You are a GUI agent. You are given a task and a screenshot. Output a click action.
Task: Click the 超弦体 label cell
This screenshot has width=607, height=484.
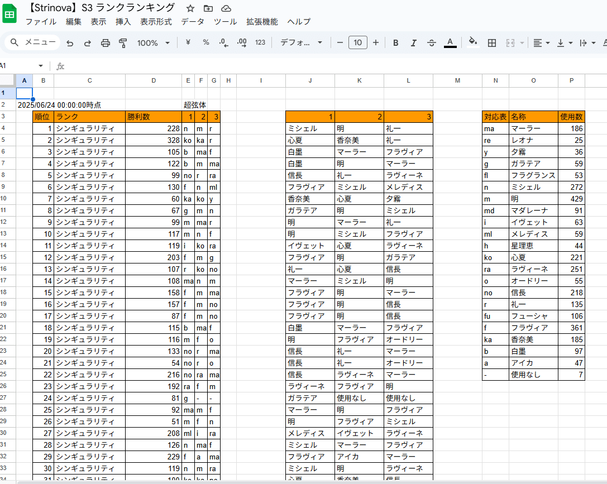(195, 105)
